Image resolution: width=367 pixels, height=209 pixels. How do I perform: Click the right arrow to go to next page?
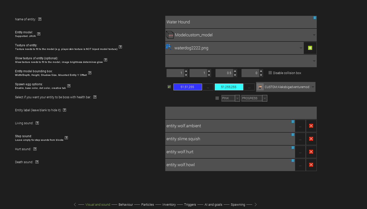[256, 204]
